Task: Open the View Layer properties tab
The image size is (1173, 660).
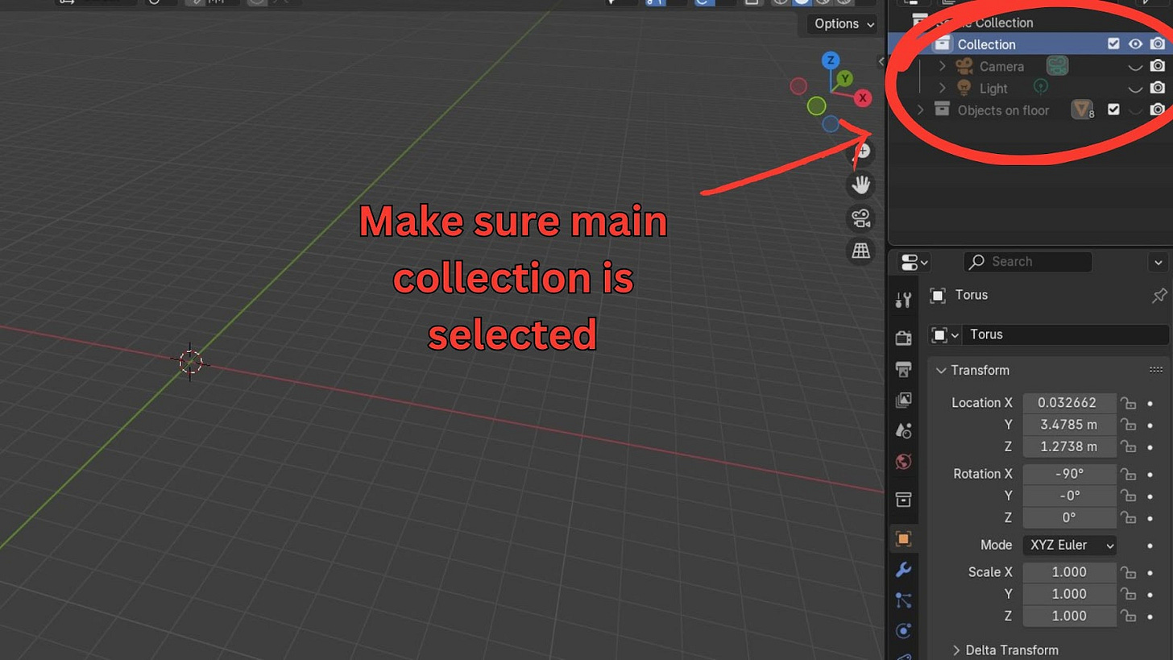Action: (903, 400)
